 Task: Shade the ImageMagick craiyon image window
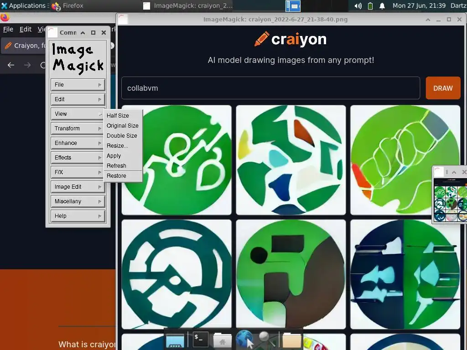[x=428, y=20]
